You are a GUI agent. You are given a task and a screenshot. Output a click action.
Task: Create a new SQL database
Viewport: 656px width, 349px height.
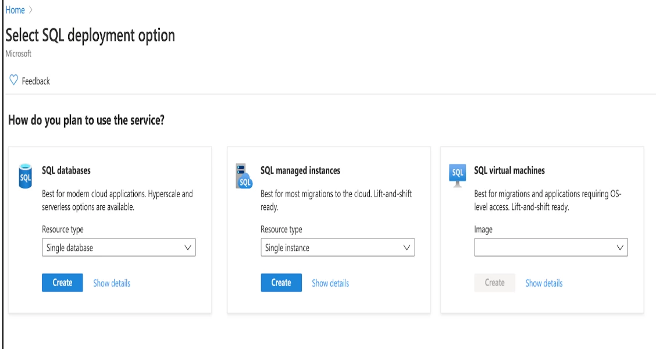tap(61, 283)
